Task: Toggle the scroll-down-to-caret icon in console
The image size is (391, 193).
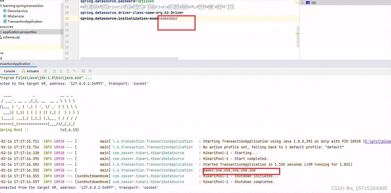Action: [75, 71]
